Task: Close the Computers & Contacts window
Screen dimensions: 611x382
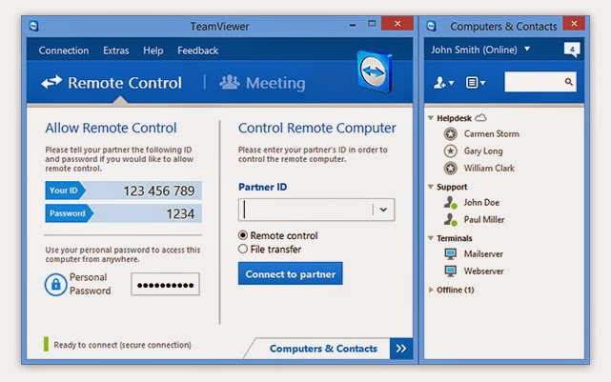Action: click(574, 24)
